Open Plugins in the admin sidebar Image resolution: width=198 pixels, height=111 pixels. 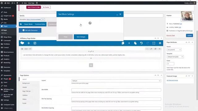6,79
